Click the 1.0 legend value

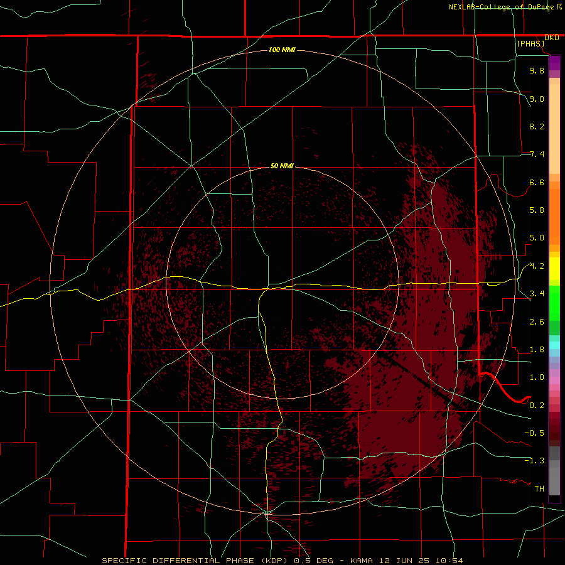click(537, 377)
